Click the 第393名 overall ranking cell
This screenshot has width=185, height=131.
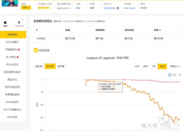point(158,38)
